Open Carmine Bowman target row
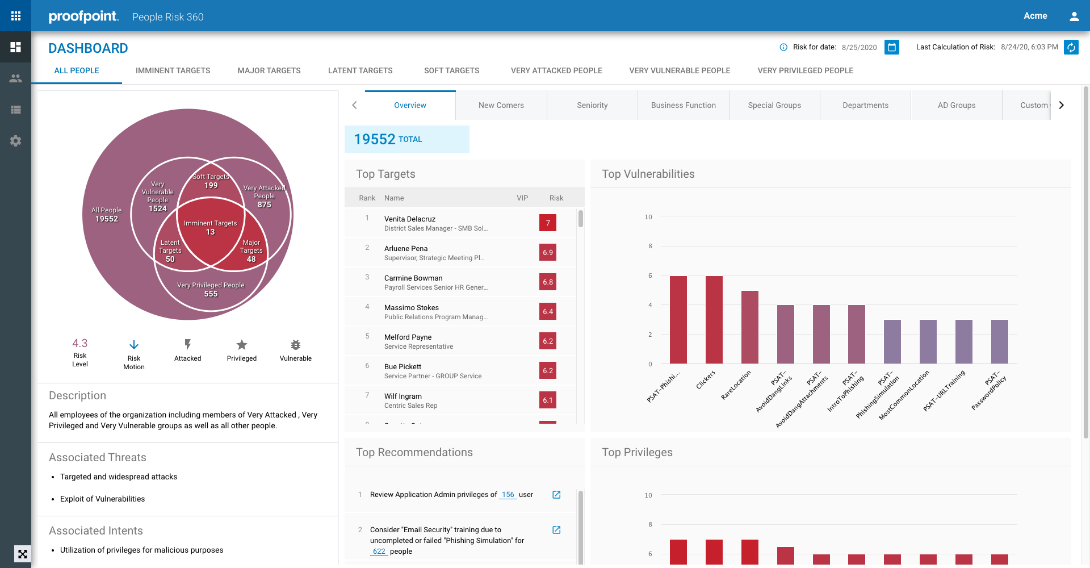Image resolution: width=1090 pixels, height=568 pixels. click(460, 282)
